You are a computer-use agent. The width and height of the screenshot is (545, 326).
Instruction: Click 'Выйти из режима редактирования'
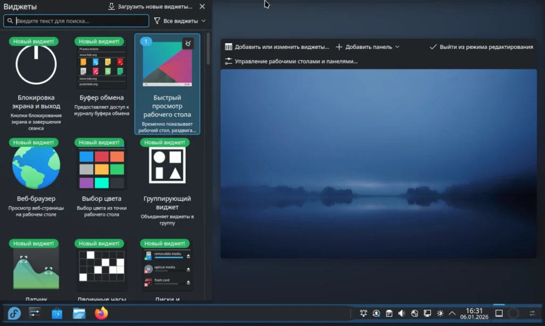coord(481,47)
